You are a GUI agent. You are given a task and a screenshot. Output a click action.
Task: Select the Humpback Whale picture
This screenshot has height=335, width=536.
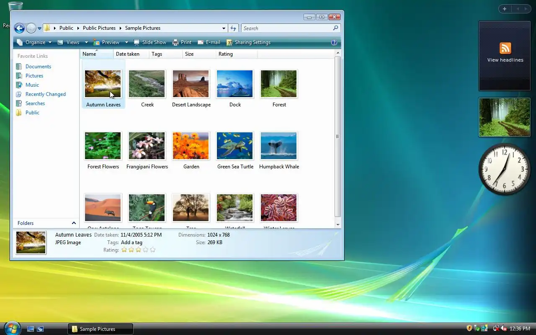tap(279, 146)
